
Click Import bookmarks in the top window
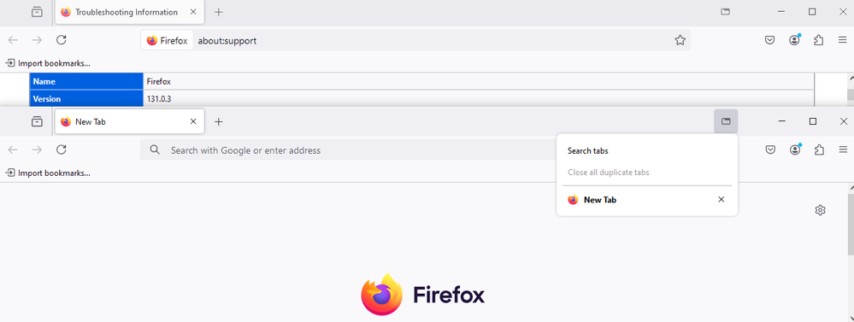click(48, 63)
